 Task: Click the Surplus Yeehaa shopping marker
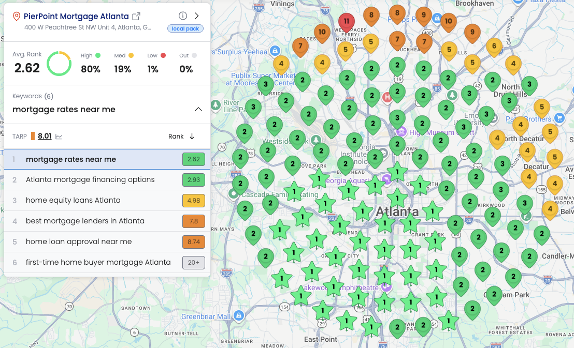pos(275,51)
